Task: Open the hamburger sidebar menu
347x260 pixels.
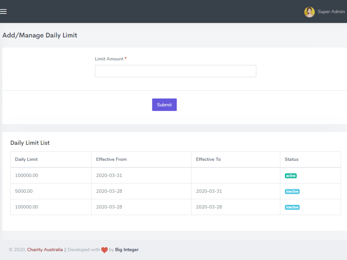Action: pyautogui.click(x=3, y=11)
